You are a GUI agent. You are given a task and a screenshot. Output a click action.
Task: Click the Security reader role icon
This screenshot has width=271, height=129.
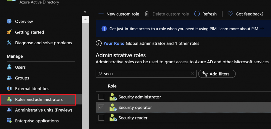coord(113,118)
